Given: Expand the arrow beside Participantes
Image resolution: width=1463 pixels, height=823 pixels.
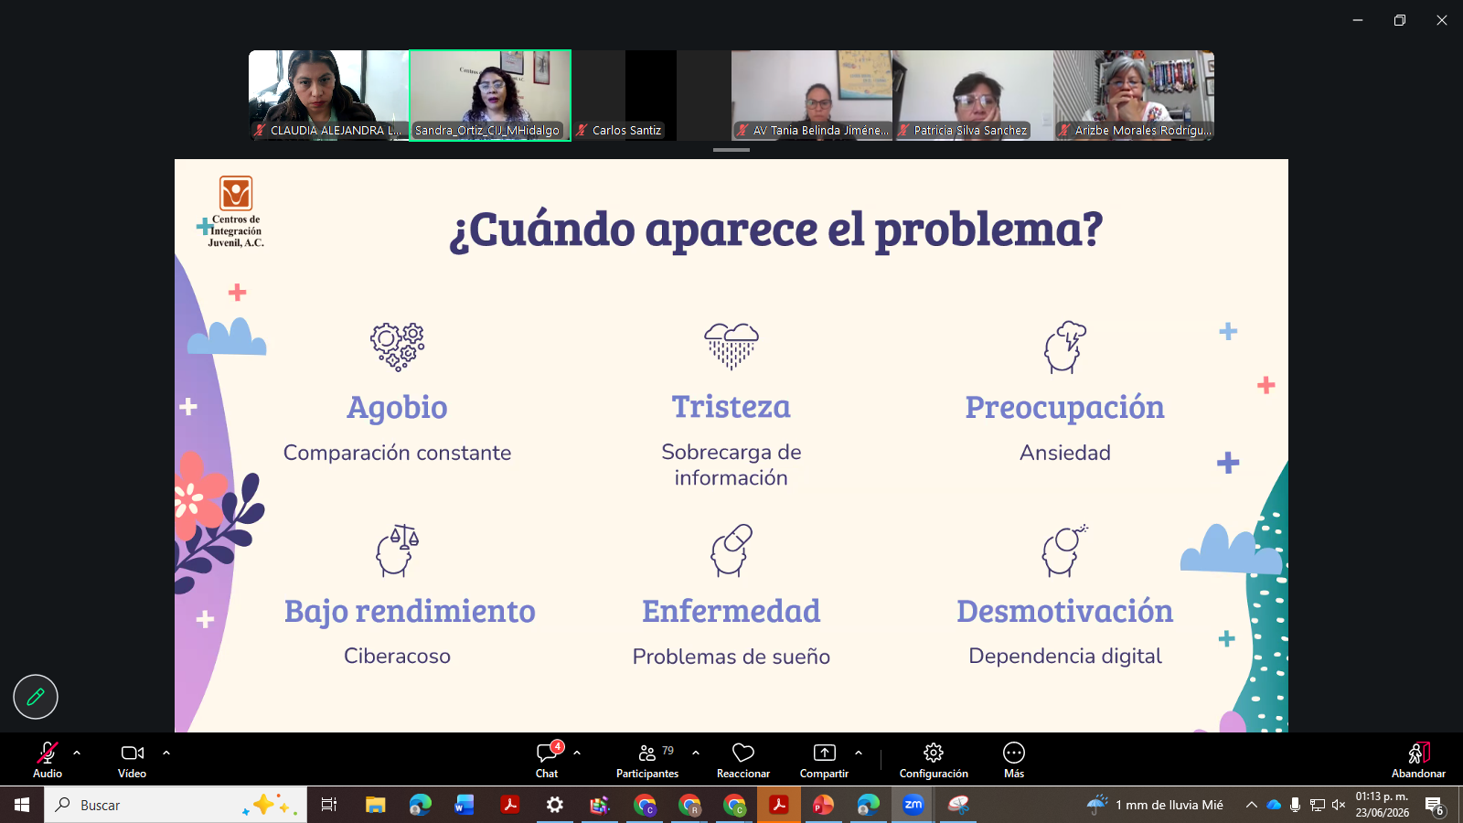Looking at the screenshot, I should 696,753.
